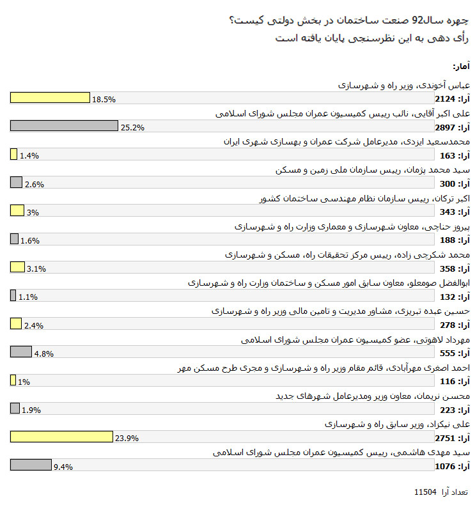Click the voting-ended notice text
This screenshot has height=505, width=475.
pyautogui.click(x=372, y=38)
